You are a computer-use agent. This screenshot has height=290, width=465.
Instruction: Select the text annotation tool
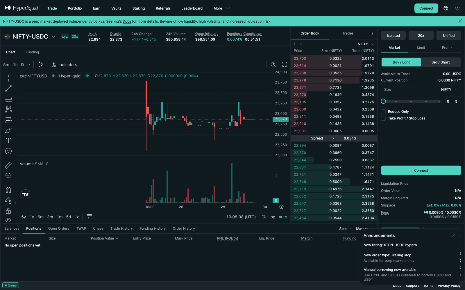(8, 141)
